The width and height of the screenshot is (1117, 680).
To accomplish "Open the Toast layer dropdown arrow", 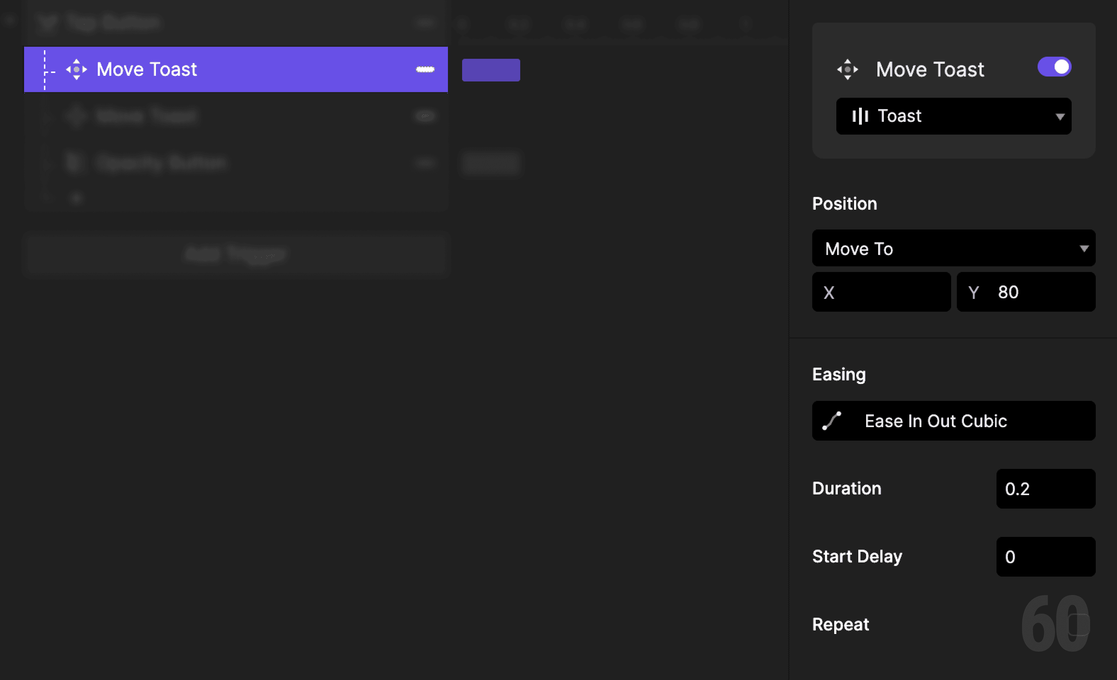I will 1060,117.
